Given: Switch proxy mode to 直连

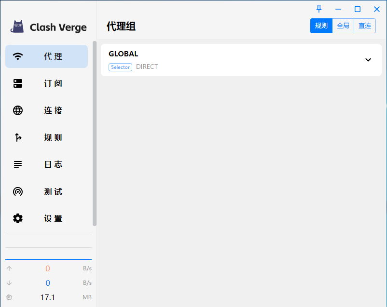Looking at the screenshot, I should (x=365, y=26).
